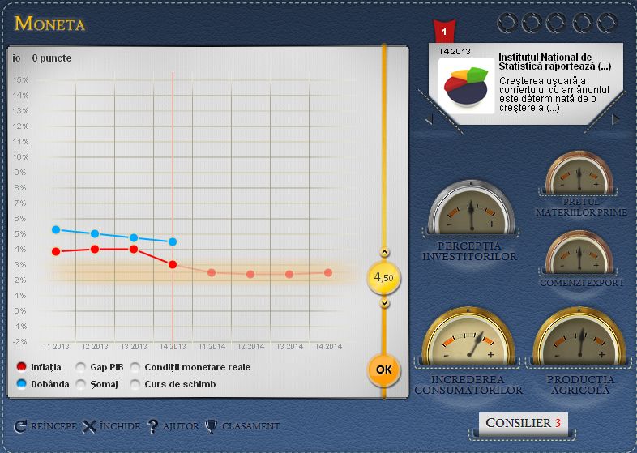The height and width of the screenshot is (453, 637).
Task: Open help via the question mark icon
Action: click(152, 426)
